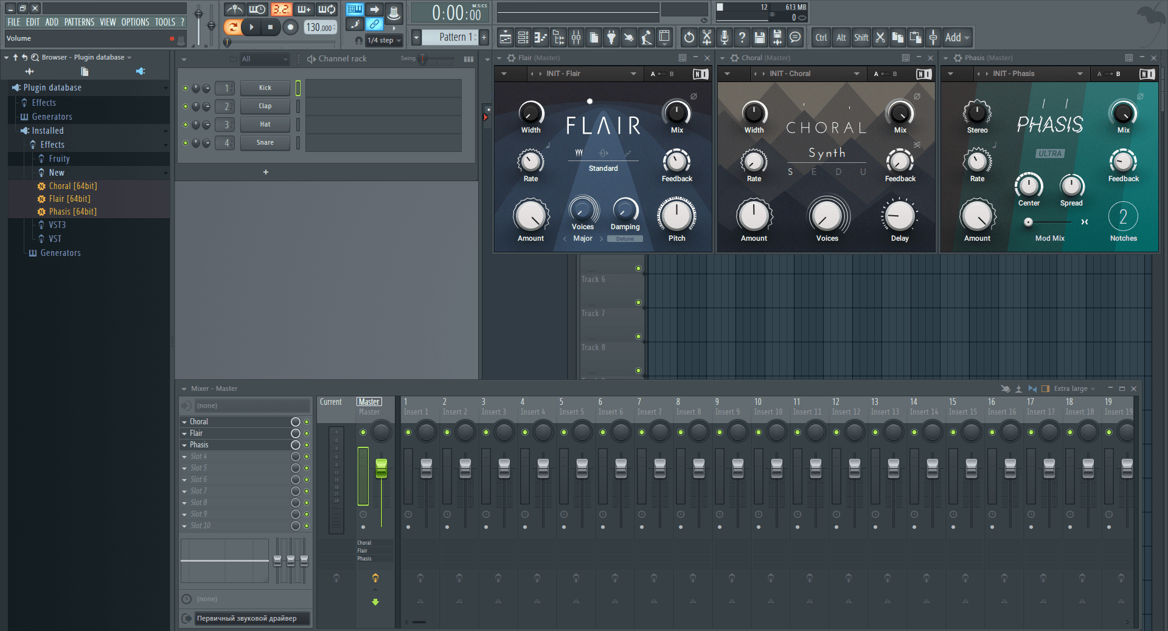
Task: Click Flair plugin settings gear icon
Action: tap(512, 58)
